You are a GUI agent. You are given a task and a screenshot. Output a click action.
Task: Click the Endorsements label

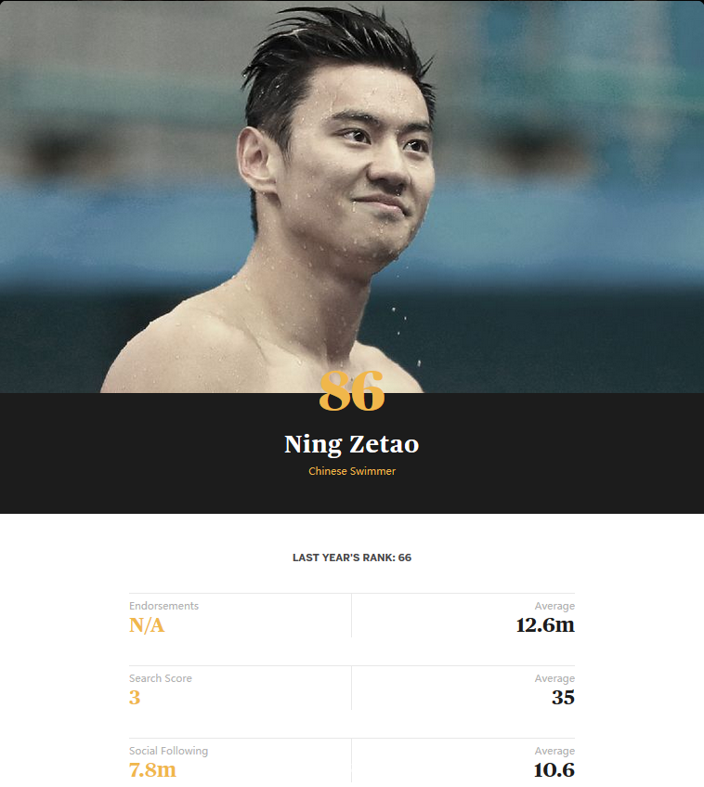(x=163, y=606)
